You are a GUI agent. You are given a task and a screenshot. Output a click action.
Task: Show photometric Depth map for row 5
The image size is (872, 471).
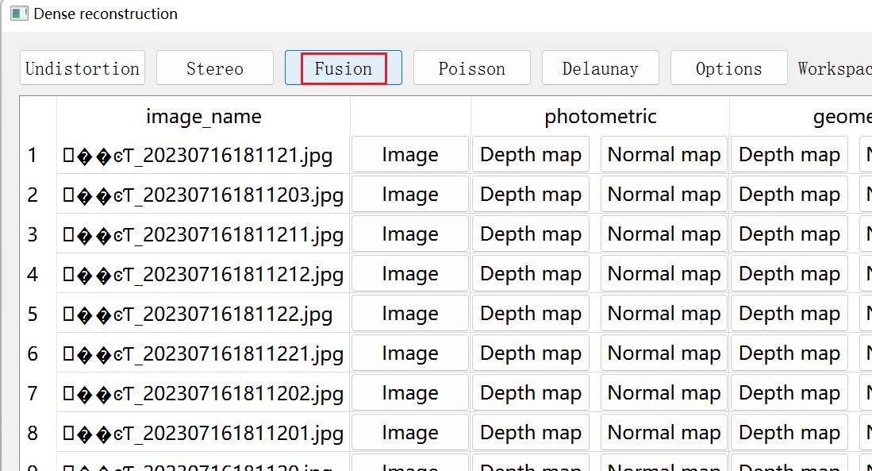coord(531,314)
